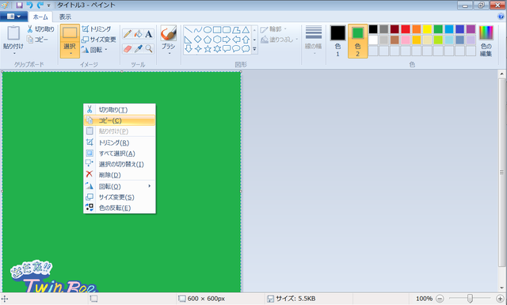Image resolution: width=507 pixels, height=305 pixels.
Task: Pick the Eraser tool
Action: 128,48
